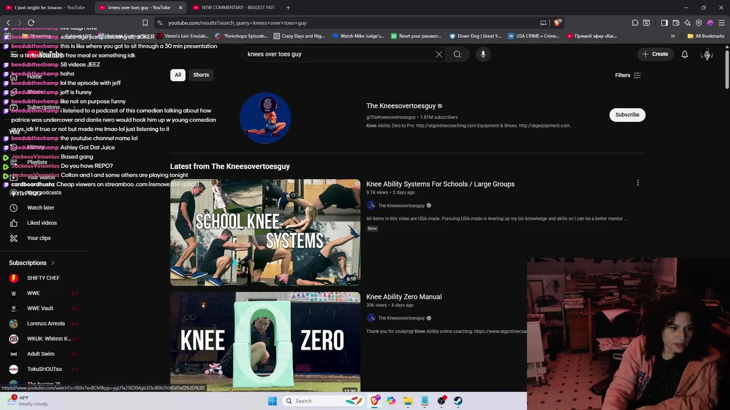
Task: Click the KNEE ZERO video thumbnail
Action: point(265,342)
